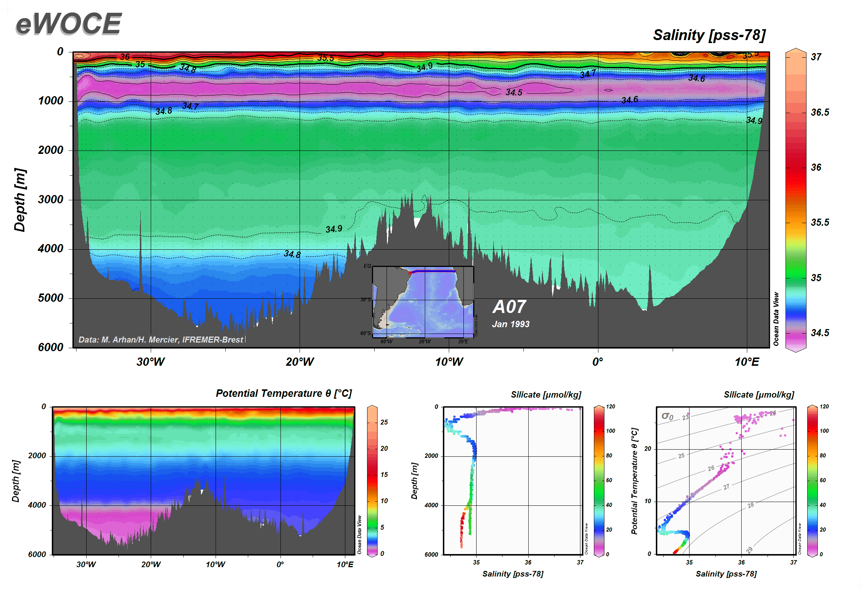This screenshot has height=593, width=868.
Task: Click the vertical 'Potential Temperature θ [°C]' axis label
Action: click(x=634, y=481)
